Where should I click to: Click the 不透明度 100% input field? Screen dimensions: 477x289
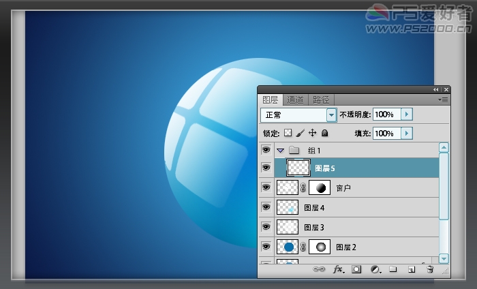click(386, 115)
